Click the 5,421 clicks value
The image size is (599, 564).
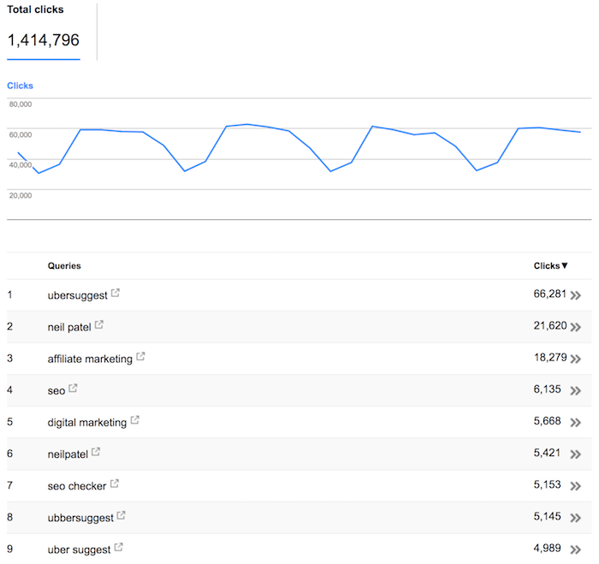click(x=548, y=453)
